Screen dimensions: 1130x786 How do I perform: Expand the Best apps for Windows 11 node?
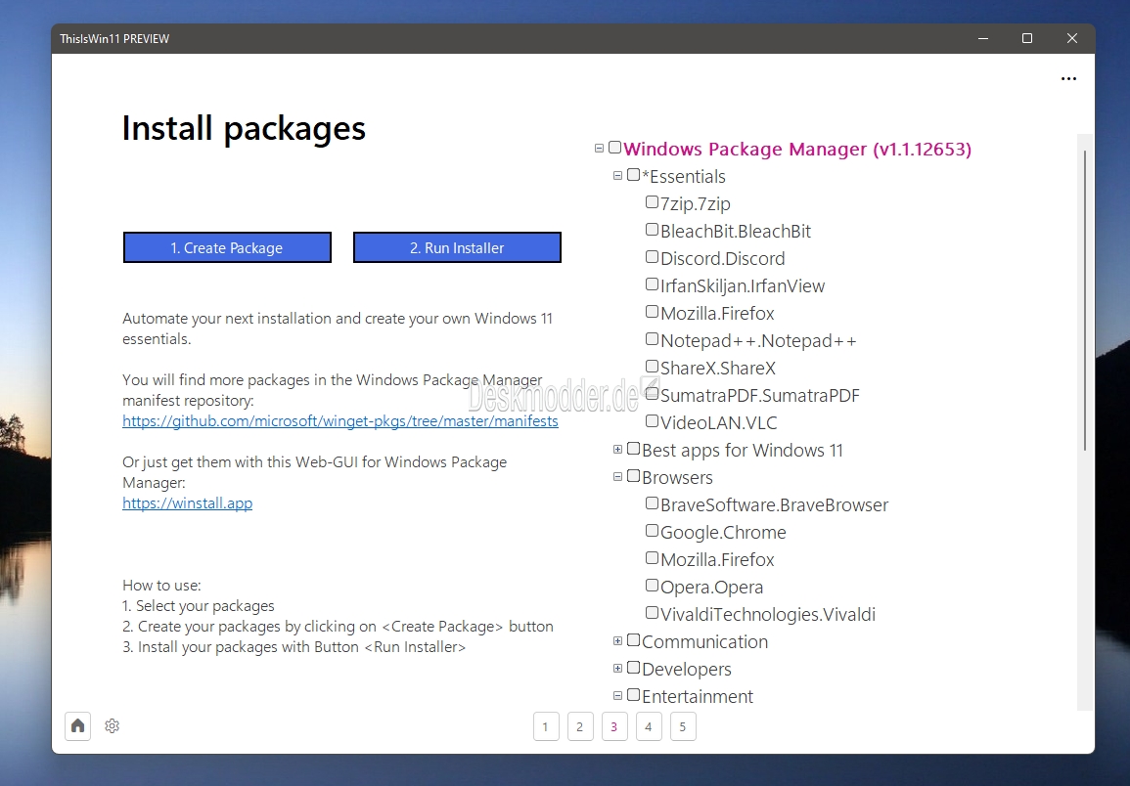618,450
